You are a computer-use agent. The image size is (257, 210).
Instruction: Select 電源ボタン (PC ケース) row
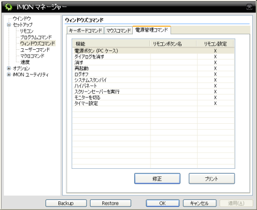[153, 51]
